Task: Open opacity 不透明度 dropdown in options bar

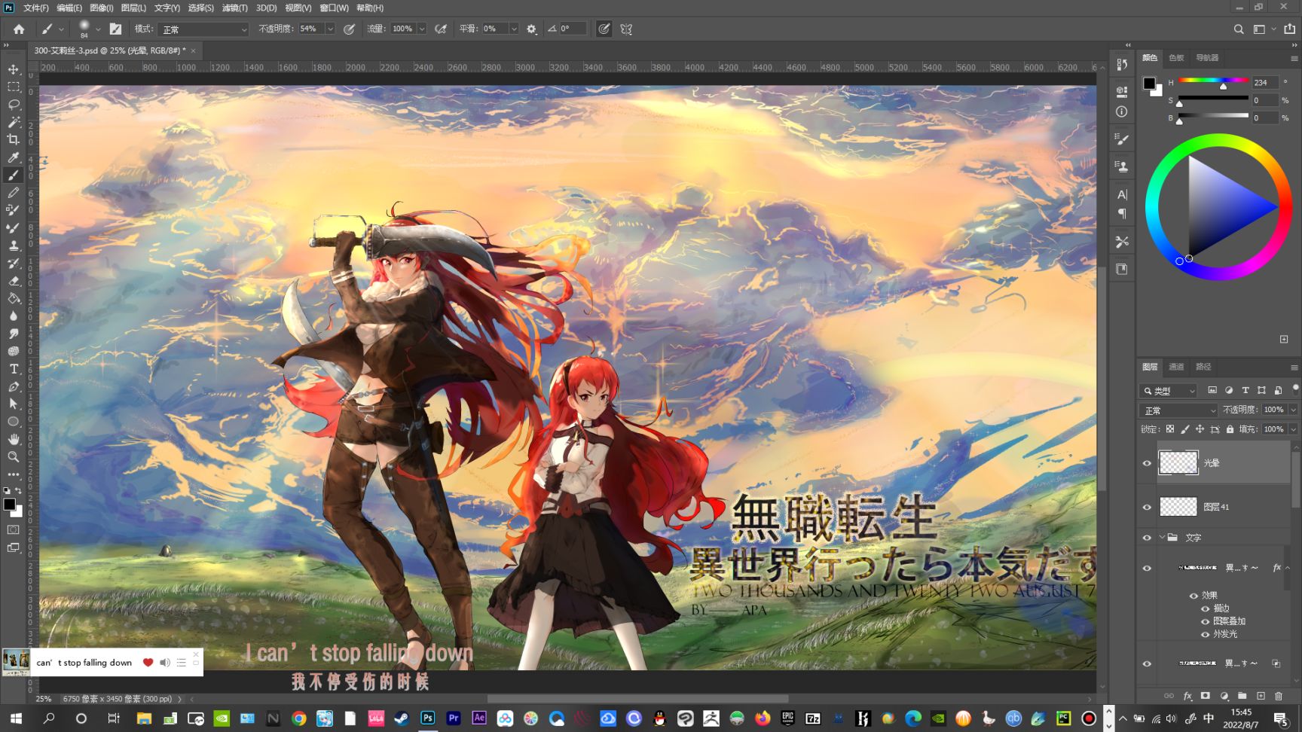Action: click(x=330, y=29)
